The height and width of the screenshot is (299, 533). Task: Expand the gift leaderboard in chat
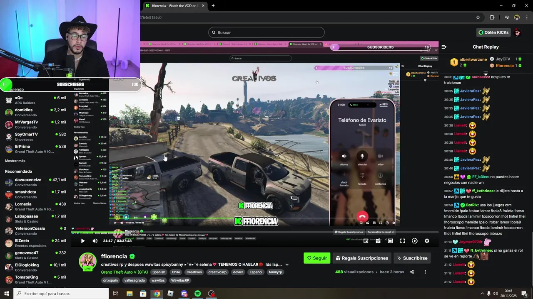click(486, 74)
